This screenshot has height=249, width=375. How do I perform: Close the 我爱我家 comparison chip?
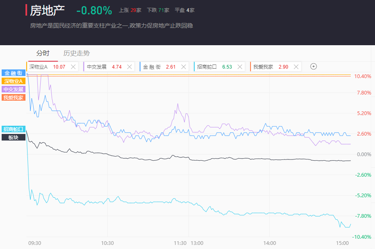click(x=296, y=67)
